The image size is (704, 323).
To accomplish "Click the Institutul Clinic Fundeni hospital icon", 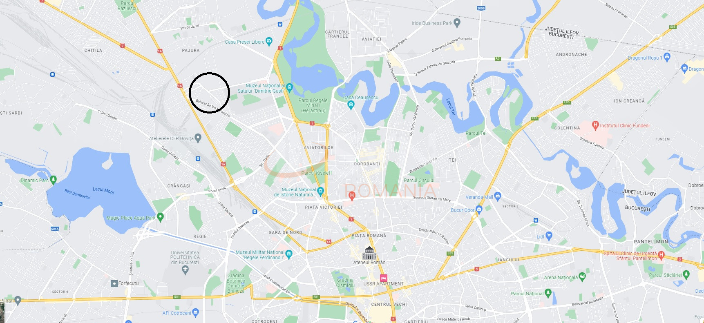I will [595, 125].
